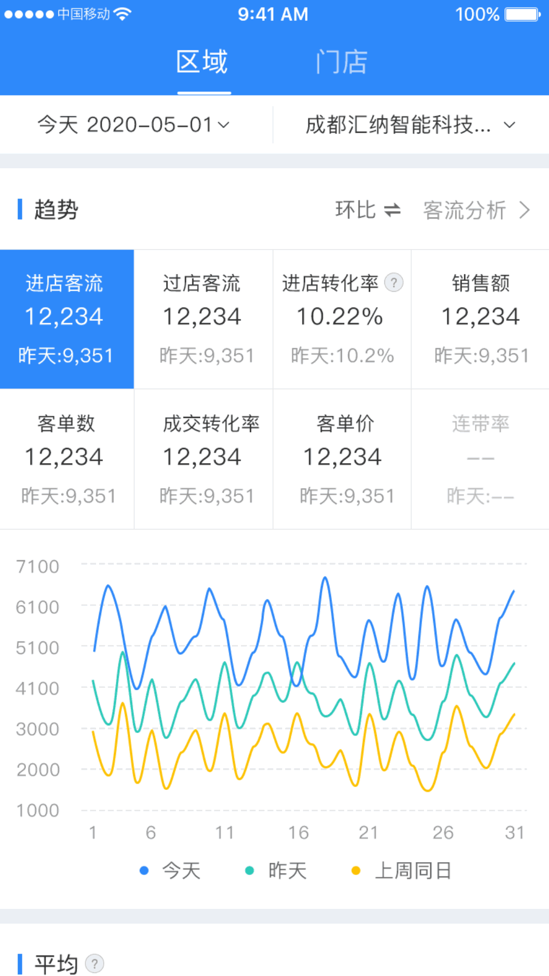
Task: Click the 9:41 AM clock in status bar
Action: pyautogui.click(x=273, y=14)
